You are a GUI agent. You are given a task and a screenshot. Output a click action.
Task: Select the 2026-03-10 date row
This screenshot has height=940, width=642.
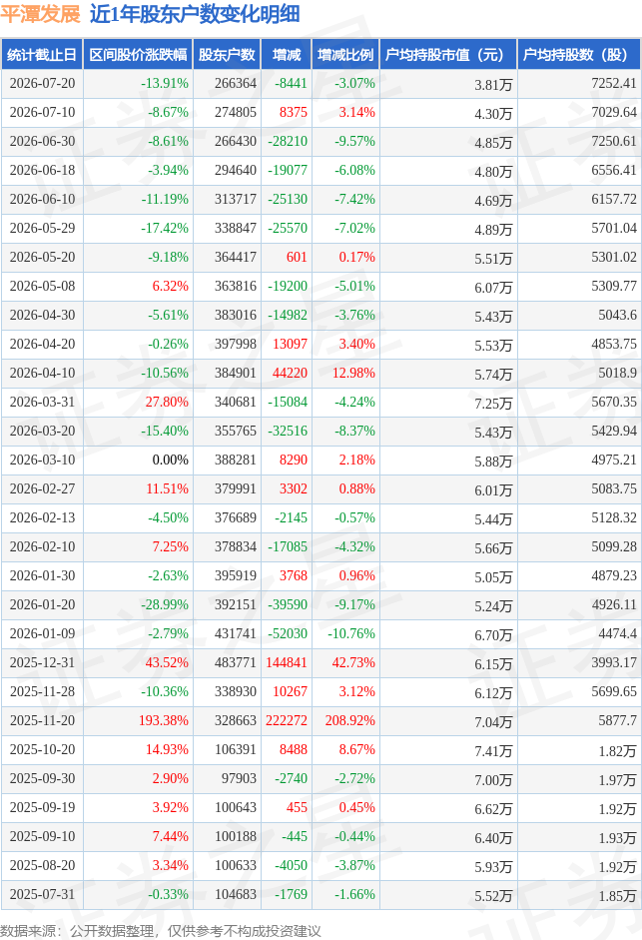click(x=321, y=460)
